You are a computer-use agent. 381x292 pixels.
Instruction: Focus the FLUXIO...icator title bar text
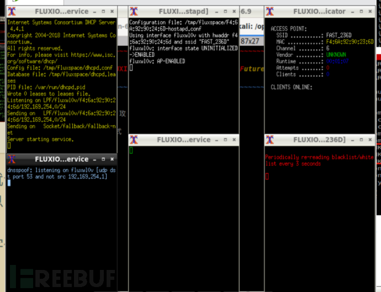319,12
